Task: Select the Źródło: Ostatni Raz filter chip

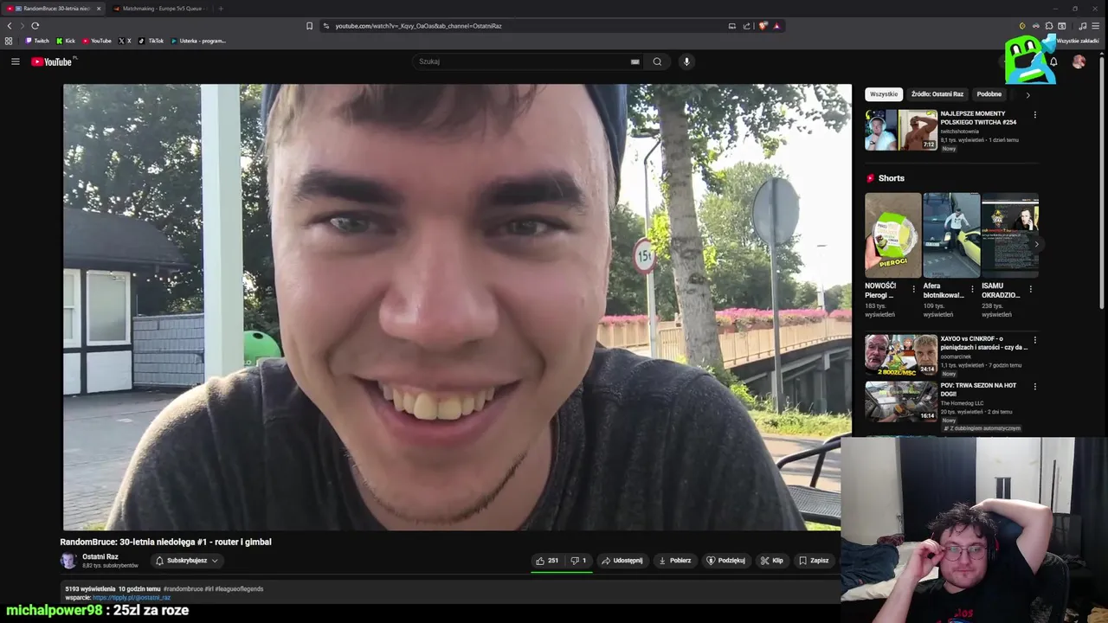Action: pyautogui.click(x=937, y=94)
